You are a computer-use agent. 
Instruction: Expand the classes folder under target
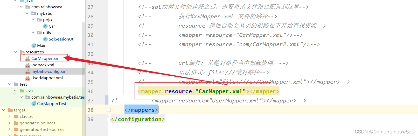[x=10, y=117]
